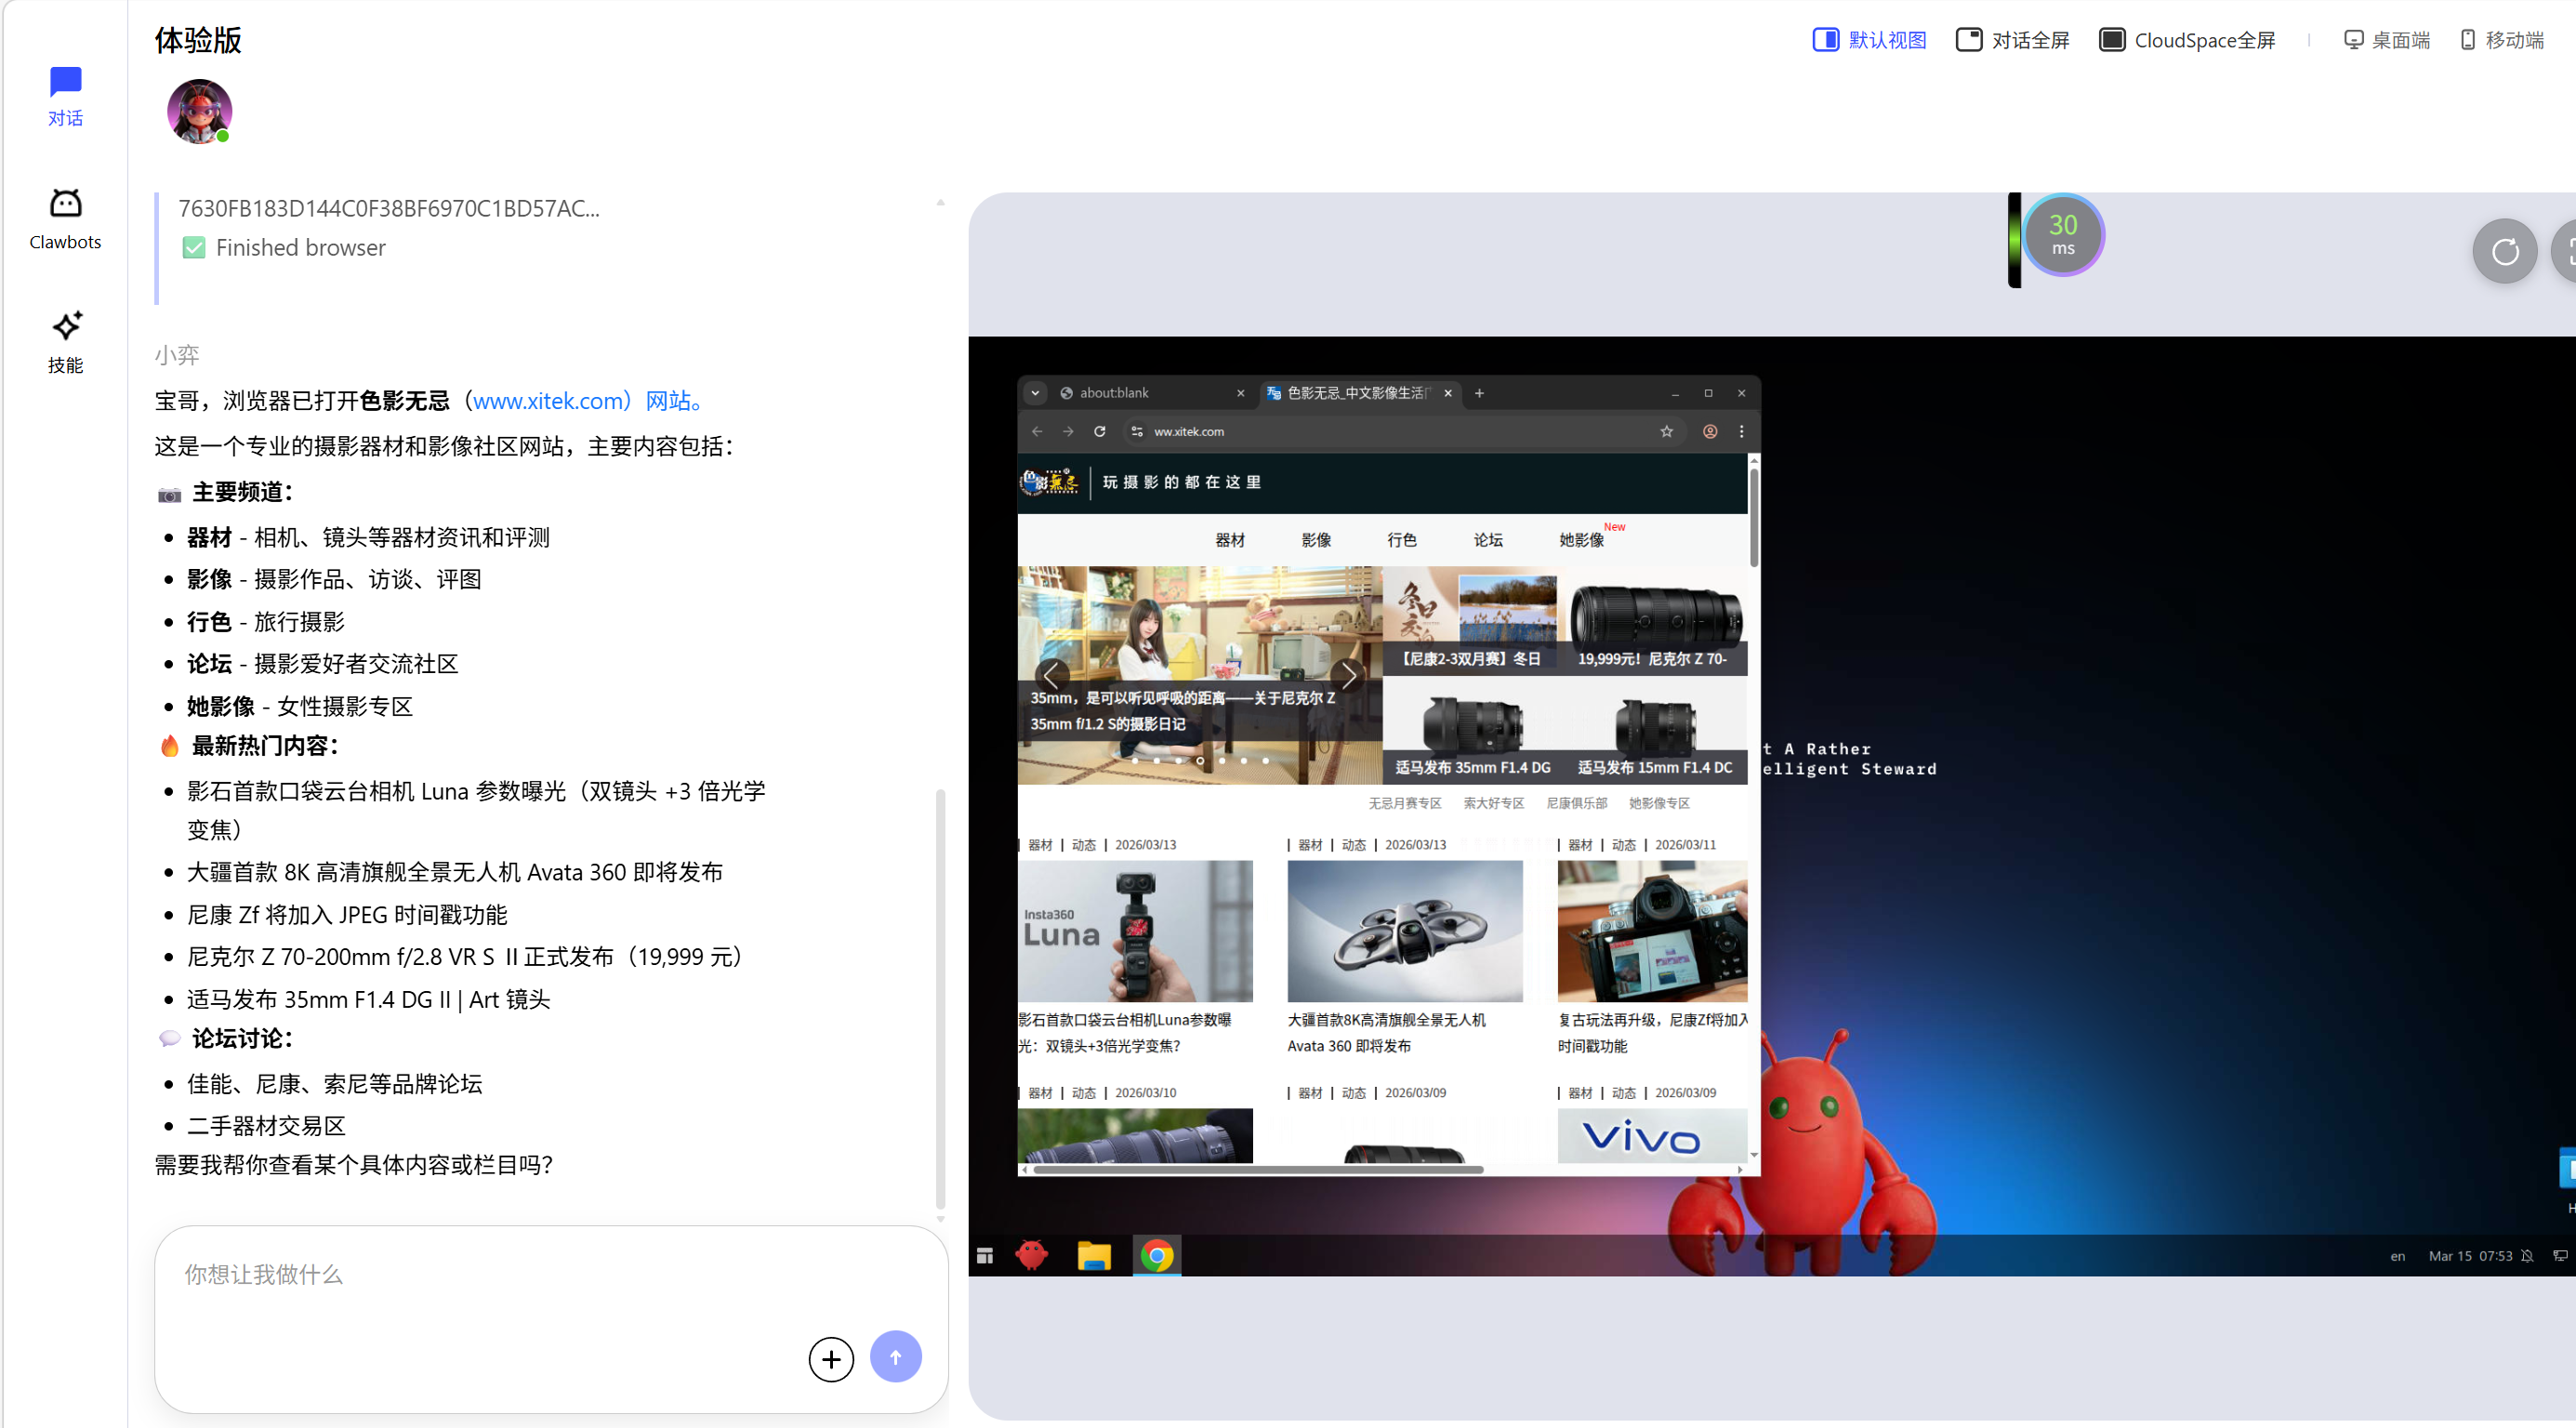This screenshot has width=2576, height=1428.
Task: Open the 论坛 forum in the site menu
Action: (1488, 540)
